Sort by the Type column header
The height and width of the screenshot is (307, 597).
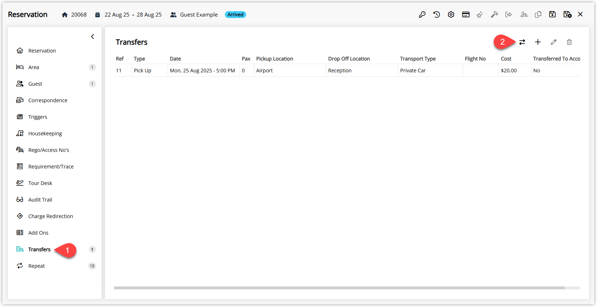coord(139,59)
